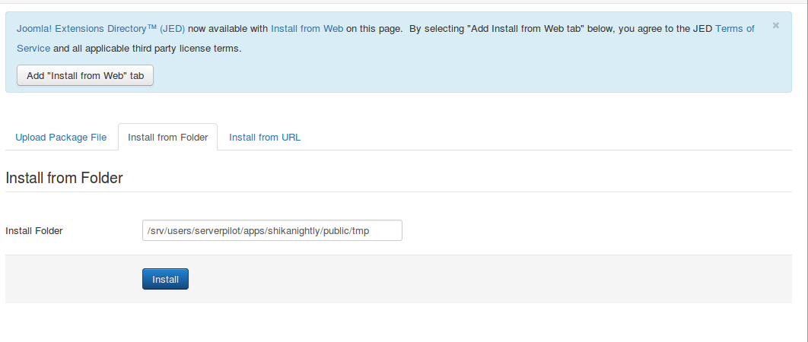This screenshot has height=342, width=808.
Task: Open the Joomla! Extensions Directory (JED) link
Action: (100, 28)
